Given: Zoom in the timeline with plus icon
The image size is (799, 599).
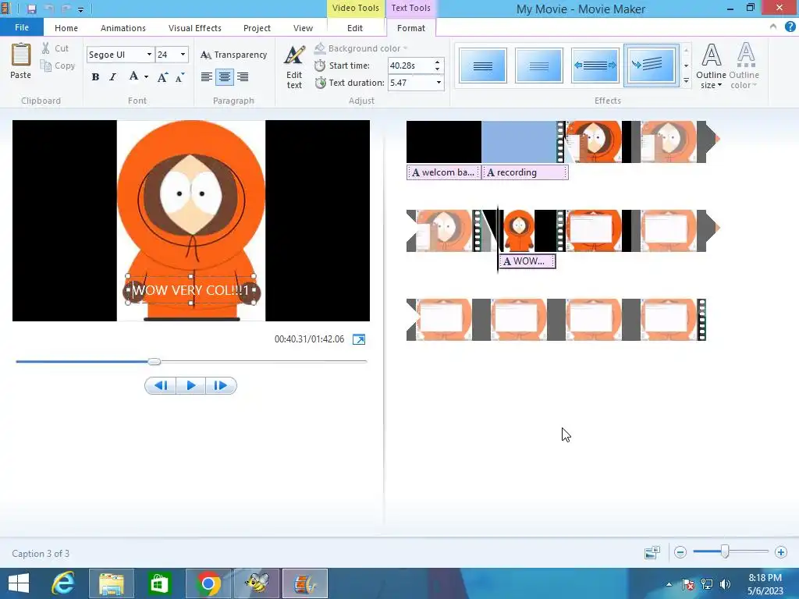Looking at the screenshot, I should (x=780, y=552).
